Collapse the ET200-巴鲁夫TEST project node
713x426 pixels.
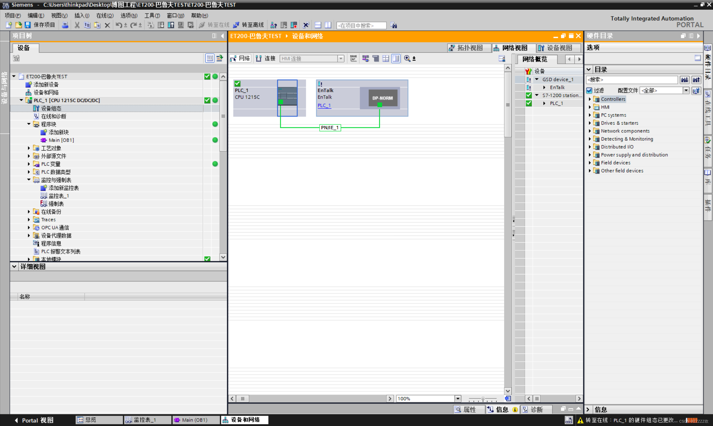tap(14, 76)
